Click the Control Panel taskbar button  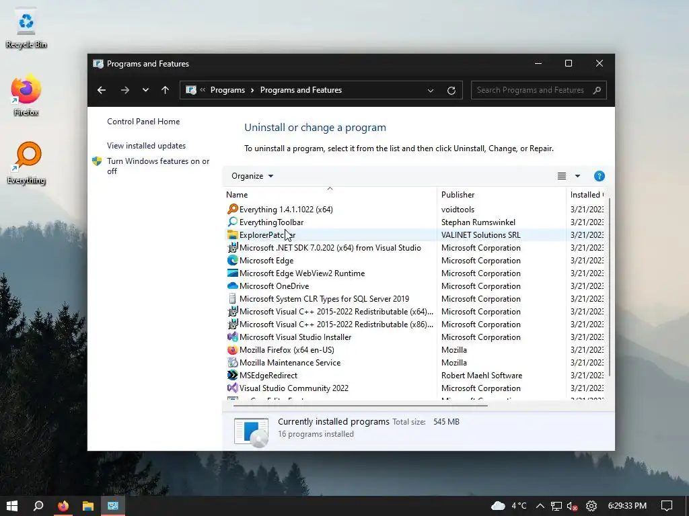tap(113, 506)
